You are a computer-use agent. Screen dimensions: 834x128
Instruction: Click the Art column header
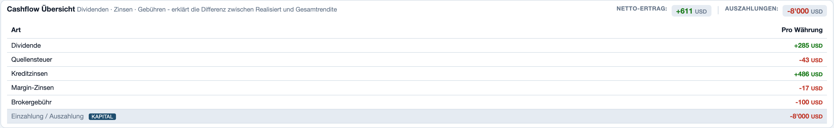pyautogui.click(x=16, y=30)
